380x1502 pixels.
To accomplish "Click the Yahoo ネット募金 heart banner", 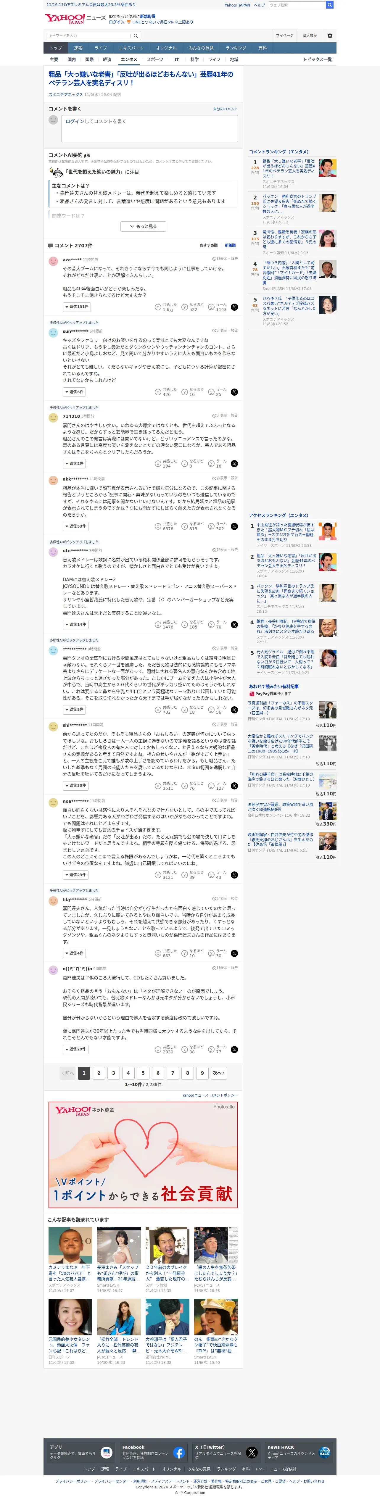I will (x=143, y=1155).
